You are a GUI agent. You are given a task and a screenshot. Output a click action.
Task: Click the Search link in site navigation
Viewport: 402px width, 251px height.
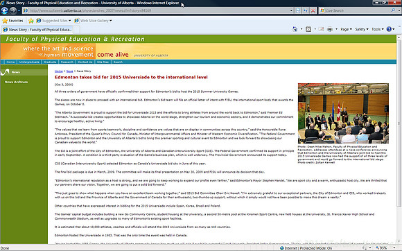tap(118, 62)
